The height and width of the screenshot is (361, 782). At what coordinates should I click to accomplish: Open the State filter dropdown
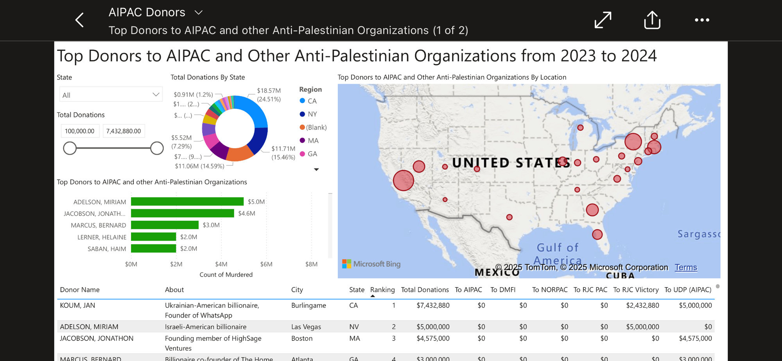(111, 95)
